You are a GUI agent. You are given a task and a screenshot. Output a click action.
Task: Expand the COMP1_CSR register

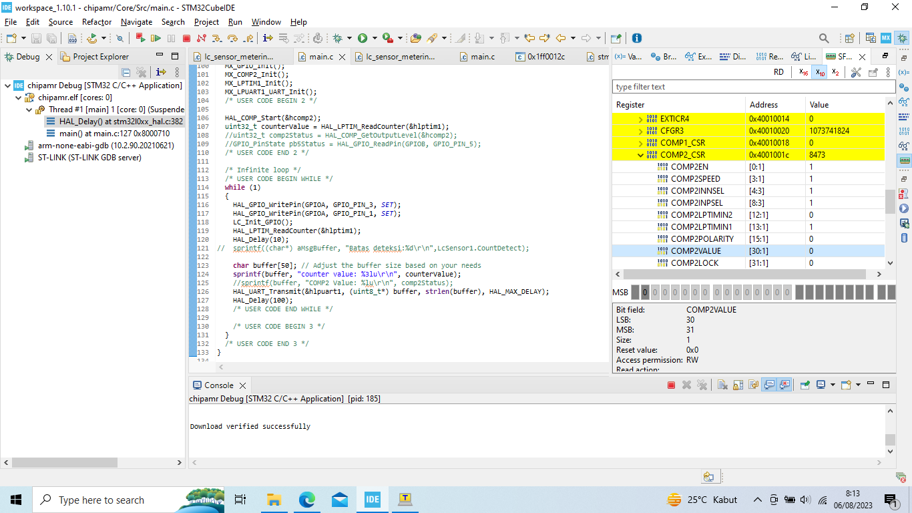(x=641, y=143)
